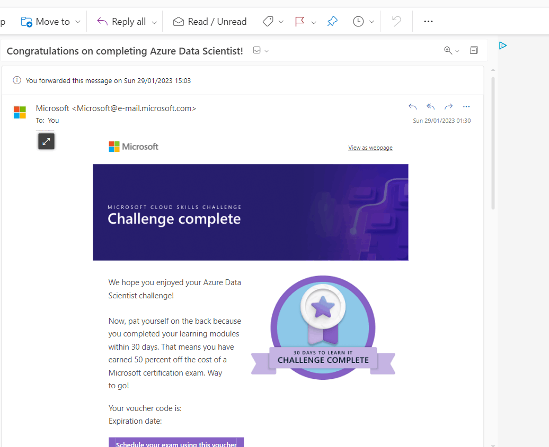Click 'Your voucher code is:' text
Viewport: 549px width, 447px height.
145,408
